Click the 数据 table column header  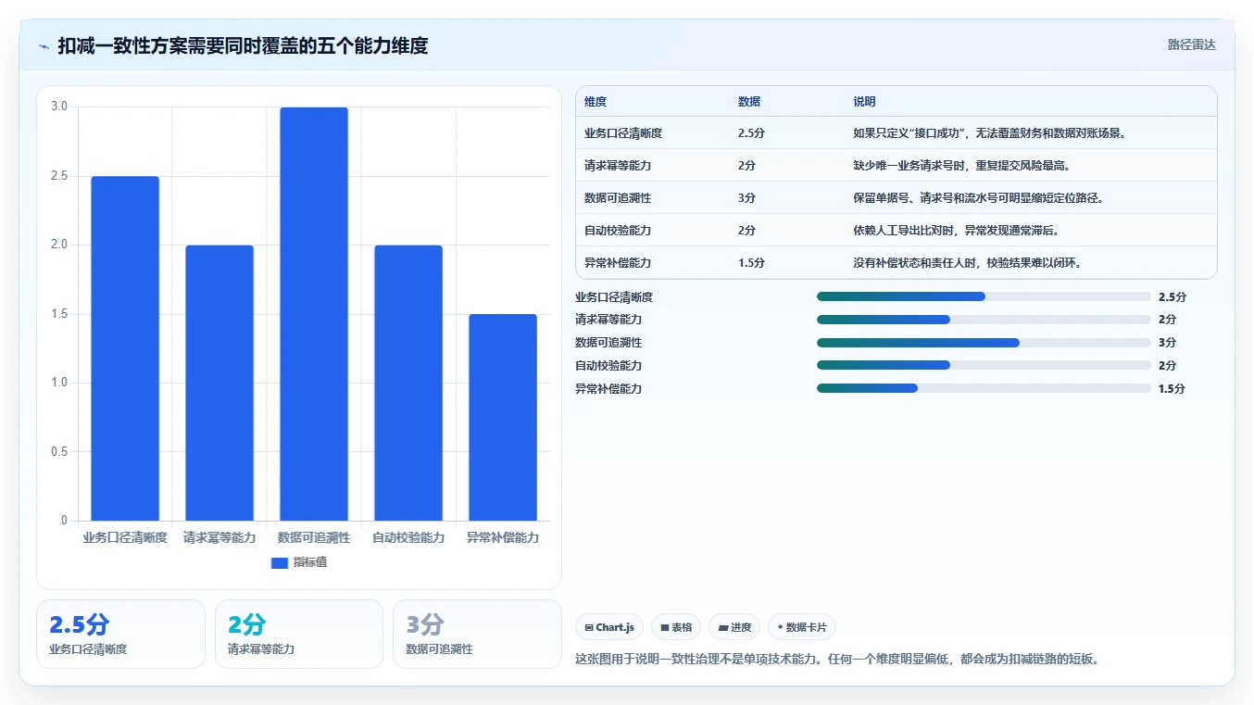tap(749, 102)
